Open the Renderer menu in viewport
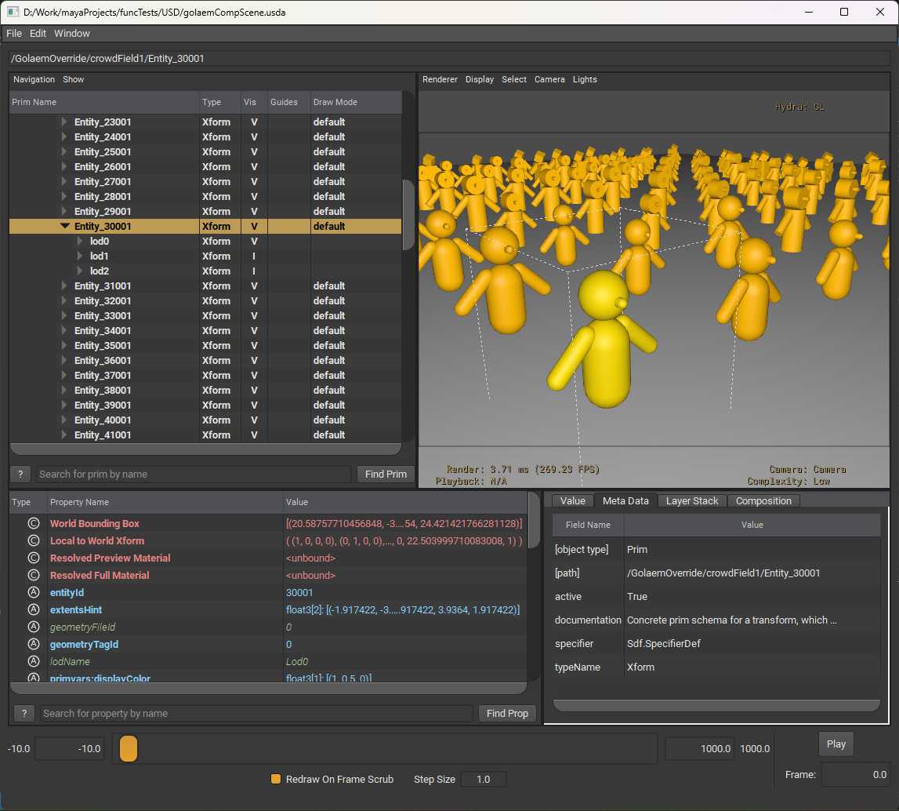Image resolution: width=899 pixels, height=811 pixels. [440, 79]
